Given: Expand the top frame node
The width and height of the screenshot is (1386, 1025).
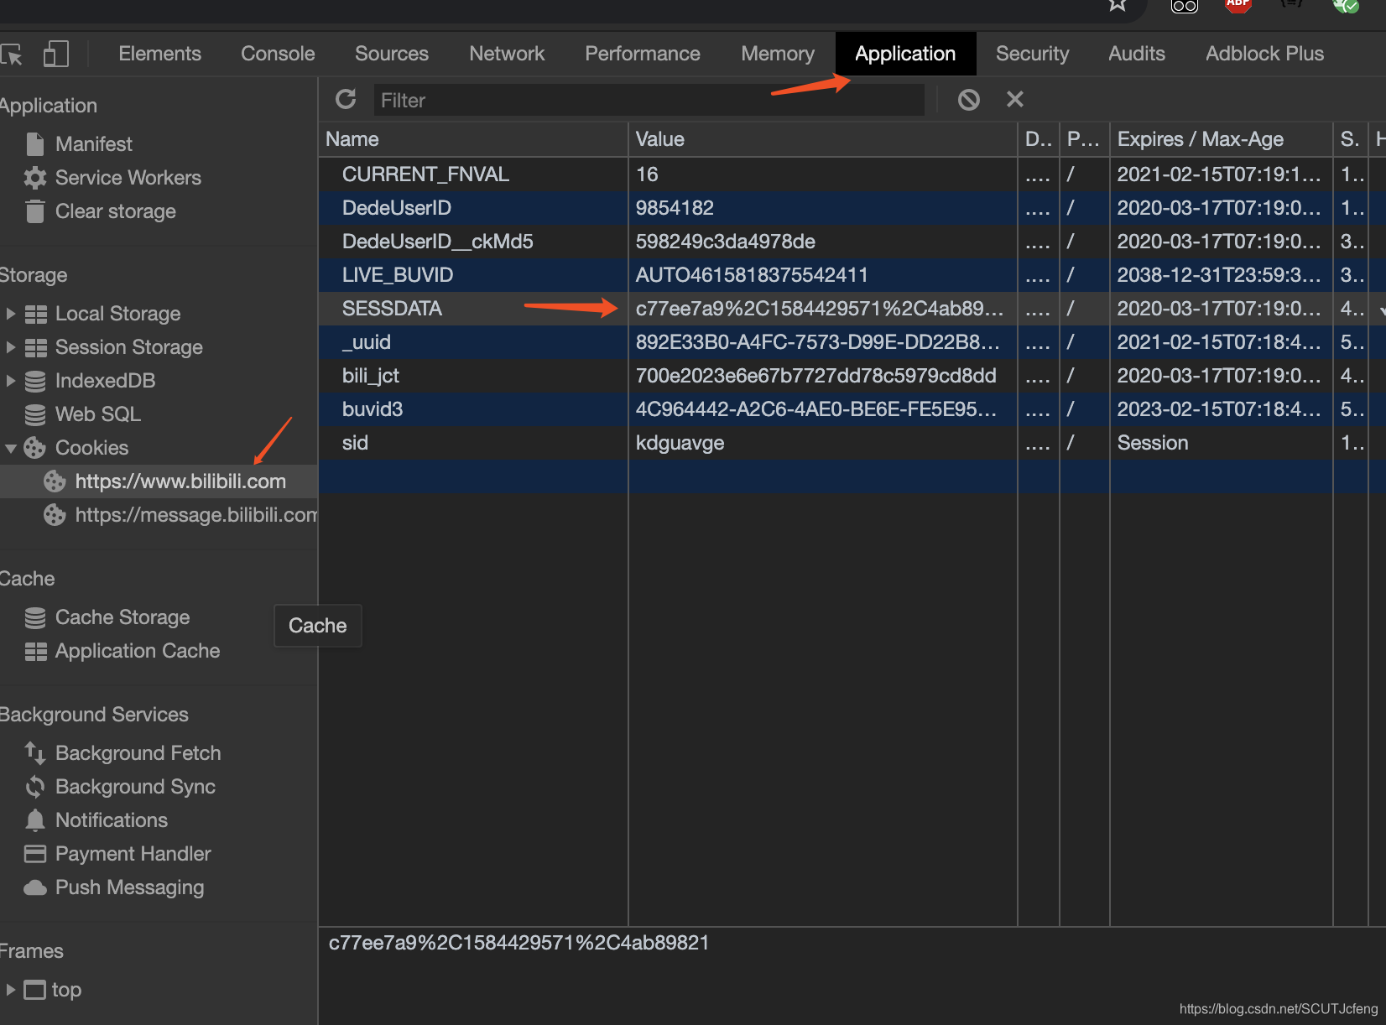Looking at the screenshot, I should point(11,990).
